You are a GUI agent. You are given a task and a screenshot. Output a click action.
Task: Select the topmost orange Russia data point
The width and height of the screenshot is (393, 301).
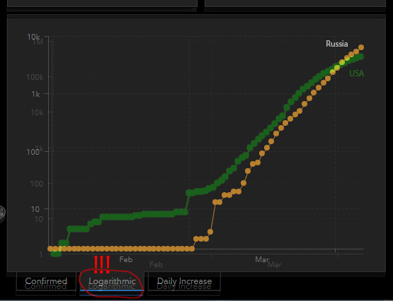click(361, 47)
